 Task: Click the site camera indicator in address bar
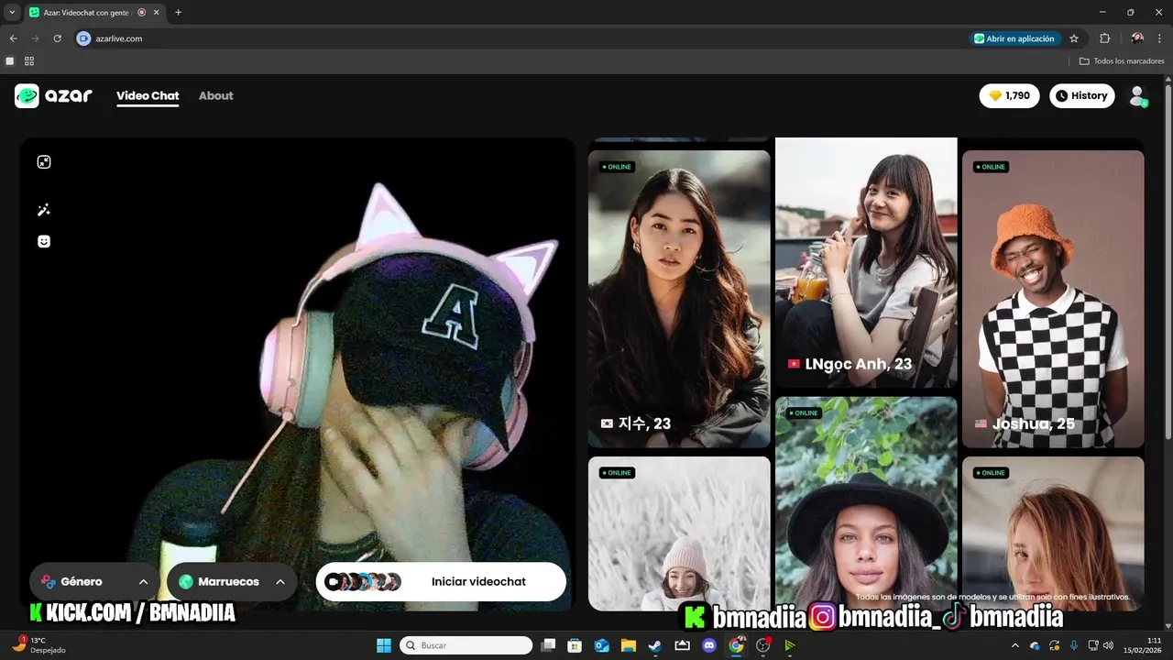(84, 38)
